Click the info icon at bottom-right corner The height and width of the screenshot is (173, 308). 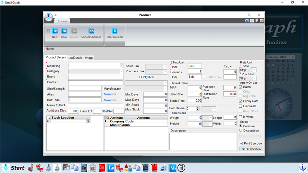(x=302, y=167)
